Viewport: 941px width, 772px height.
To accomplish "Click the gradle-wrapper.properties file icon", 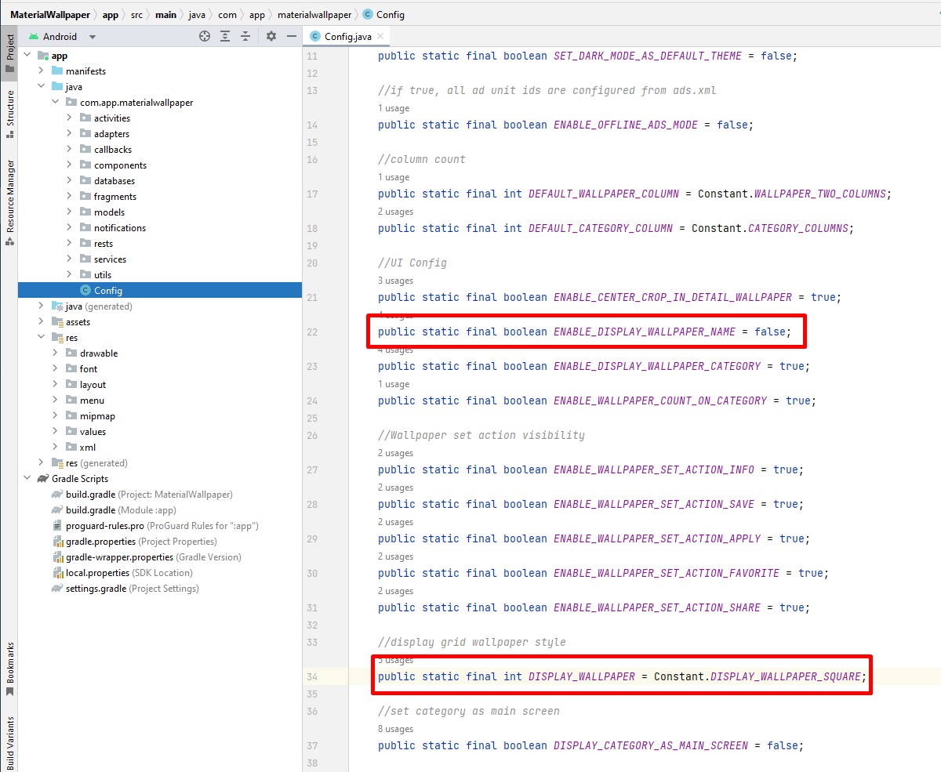I will click(x=57, y=557).
